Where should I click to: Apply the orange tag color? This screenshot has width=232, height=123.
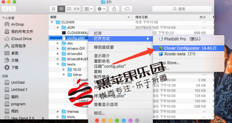(x=104, y=120)
